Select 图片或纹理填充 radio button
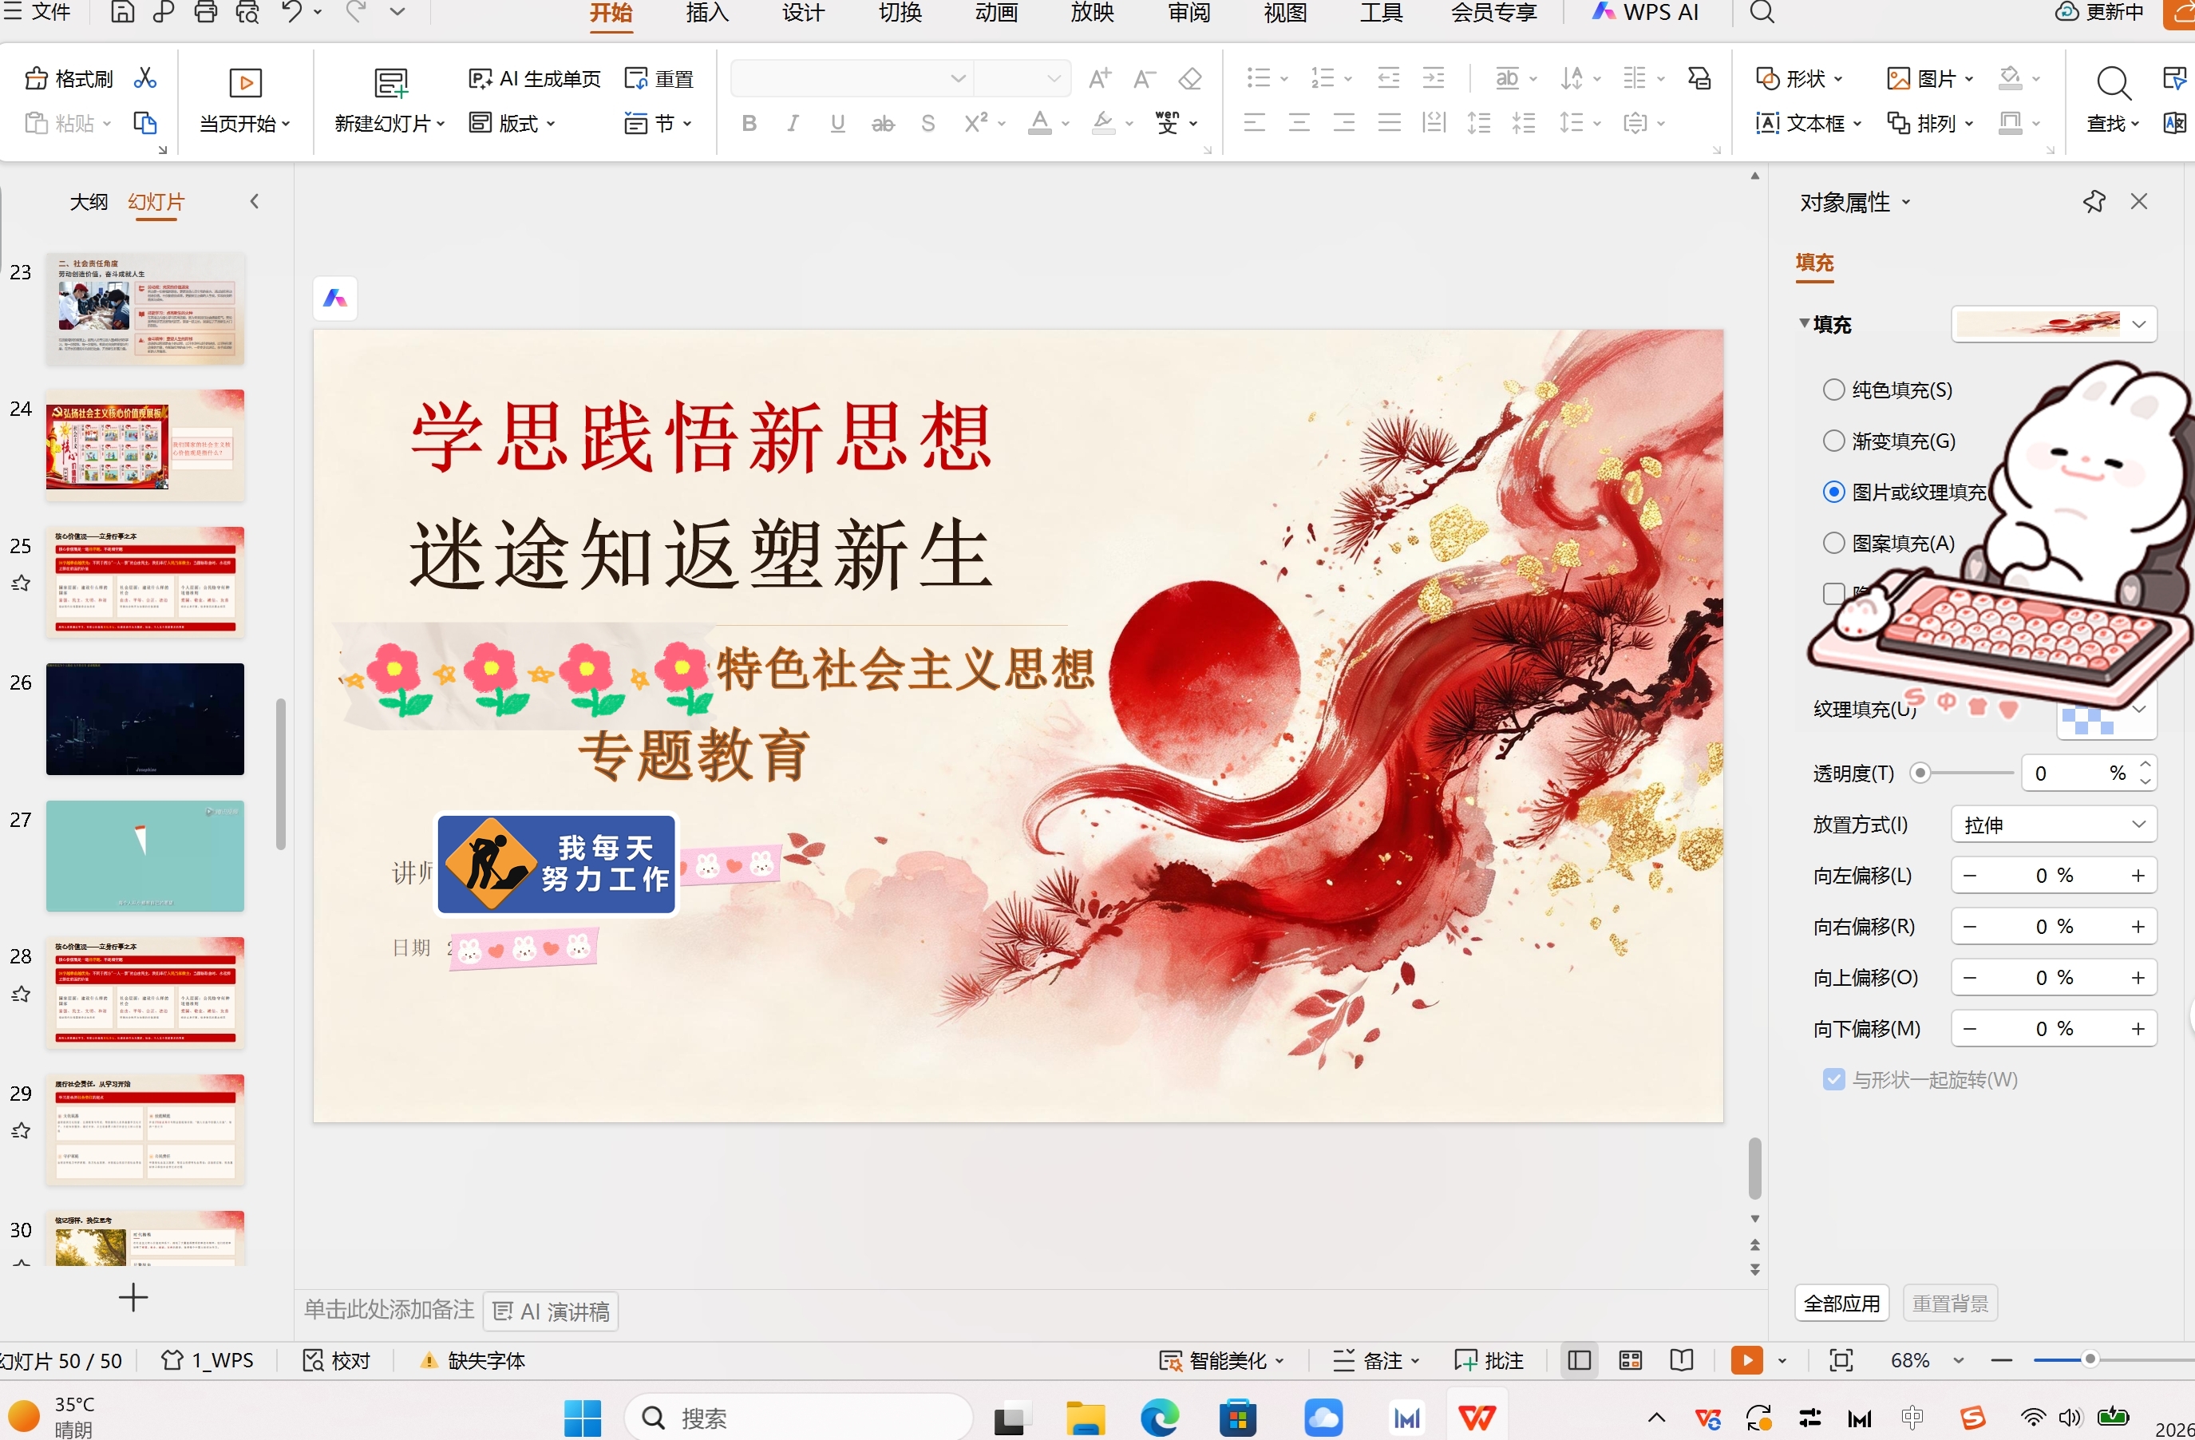This screenshot has width=2195, height=1440. point(1833,492)
